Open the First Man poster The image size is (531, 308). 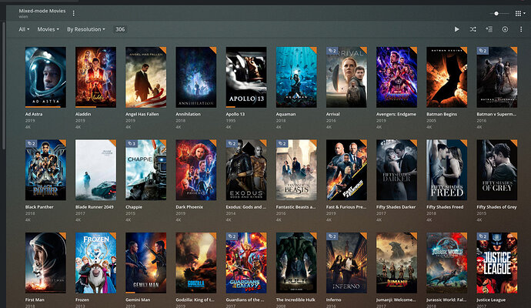pyautogui.click(x=45, y=263)
